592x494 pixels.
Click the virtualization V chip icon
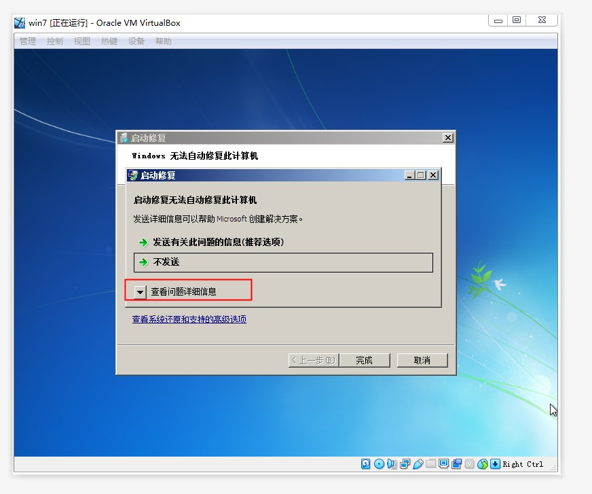[x=469, y=464]
